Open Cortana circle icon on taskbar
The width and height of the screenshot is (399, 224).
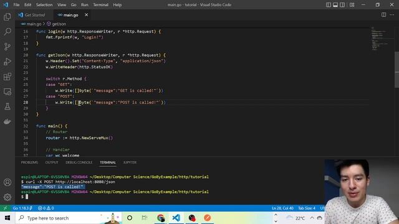130,218
